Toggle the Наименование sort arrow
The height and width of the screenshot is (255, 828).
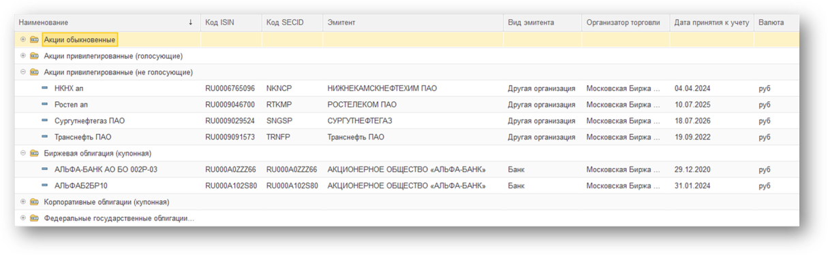click(191, 22)
